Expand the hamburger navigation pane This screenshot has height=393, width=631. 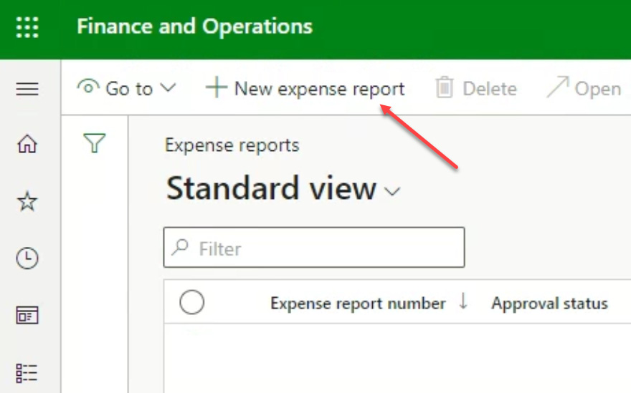27,89
